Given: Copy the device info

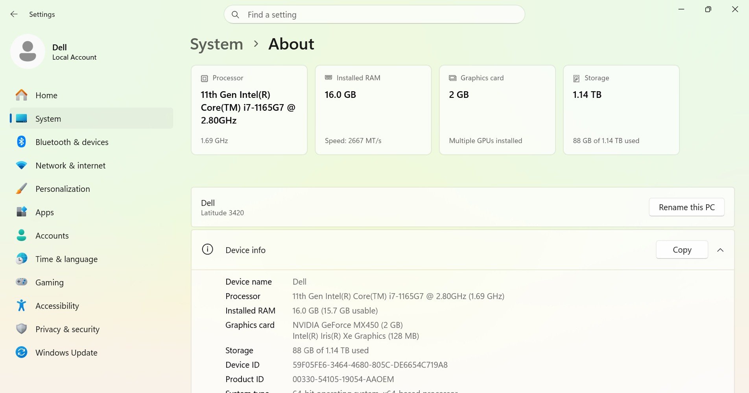Looking at the screenshot, I should point(682,250).
